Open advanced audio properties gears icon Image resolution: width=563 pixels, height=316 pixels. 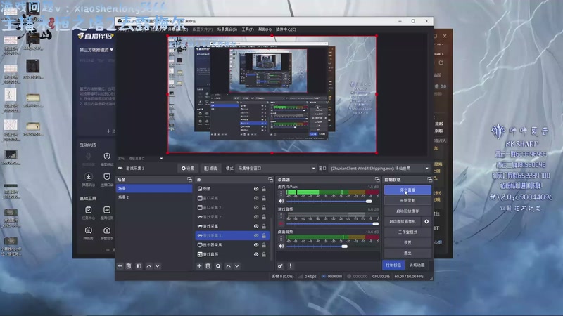pyautogui.click(x=280, y=266)
